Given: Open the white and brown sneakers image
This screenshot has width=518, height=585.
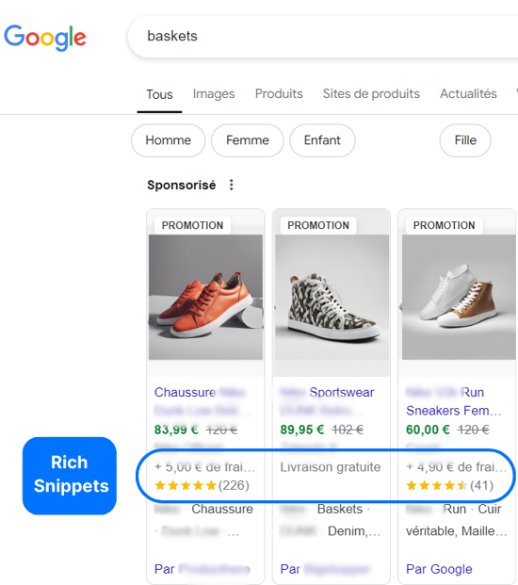Looking at the screenshot, I should [459, 297].
